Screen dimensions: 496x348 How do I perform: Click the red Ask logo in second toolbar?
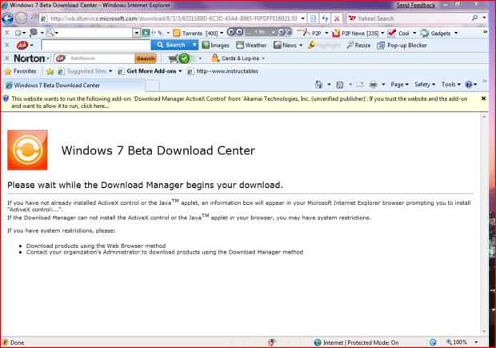pos(22,46)
